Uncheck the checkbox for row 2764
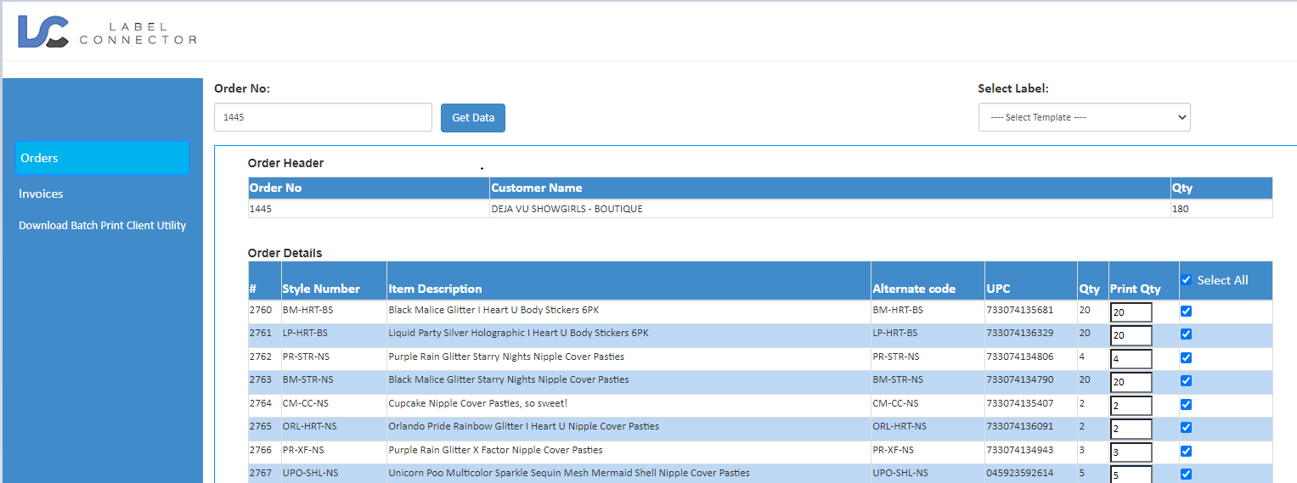The width and height of the screenshot is (1297, 483). pos(1187,404)
